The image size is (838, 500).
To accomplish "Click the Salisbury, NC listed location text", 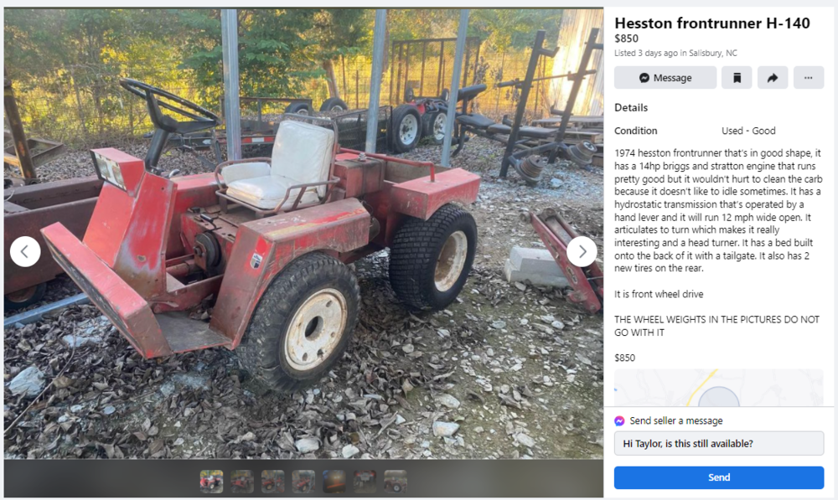I will (x=713, y=53).
